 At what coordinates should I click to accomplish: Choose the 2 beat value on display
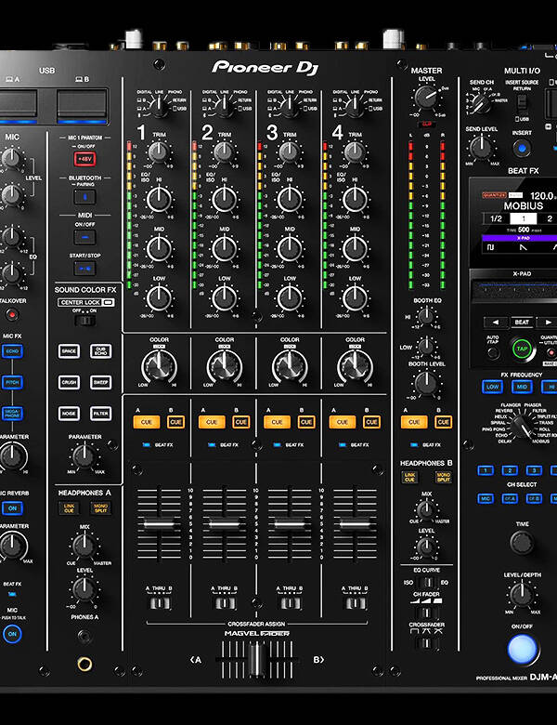point(550,218)
